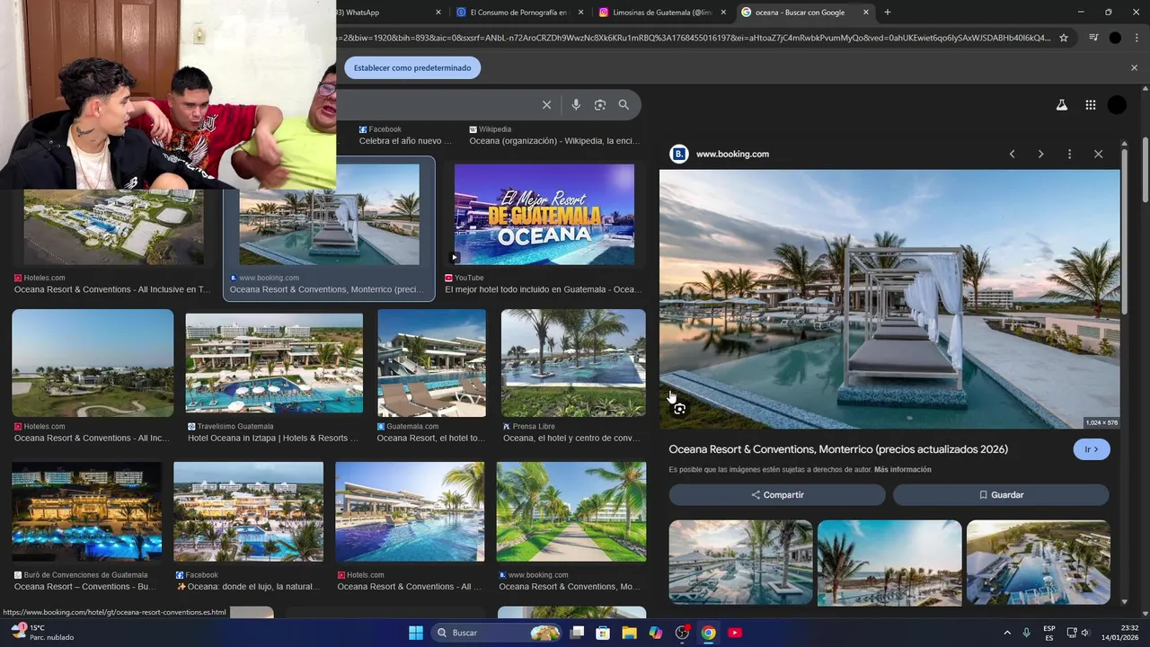Viewport: 1150px width, 647px height.
Task: Click the taskbar microphone tray icon
Action: 1026,633
